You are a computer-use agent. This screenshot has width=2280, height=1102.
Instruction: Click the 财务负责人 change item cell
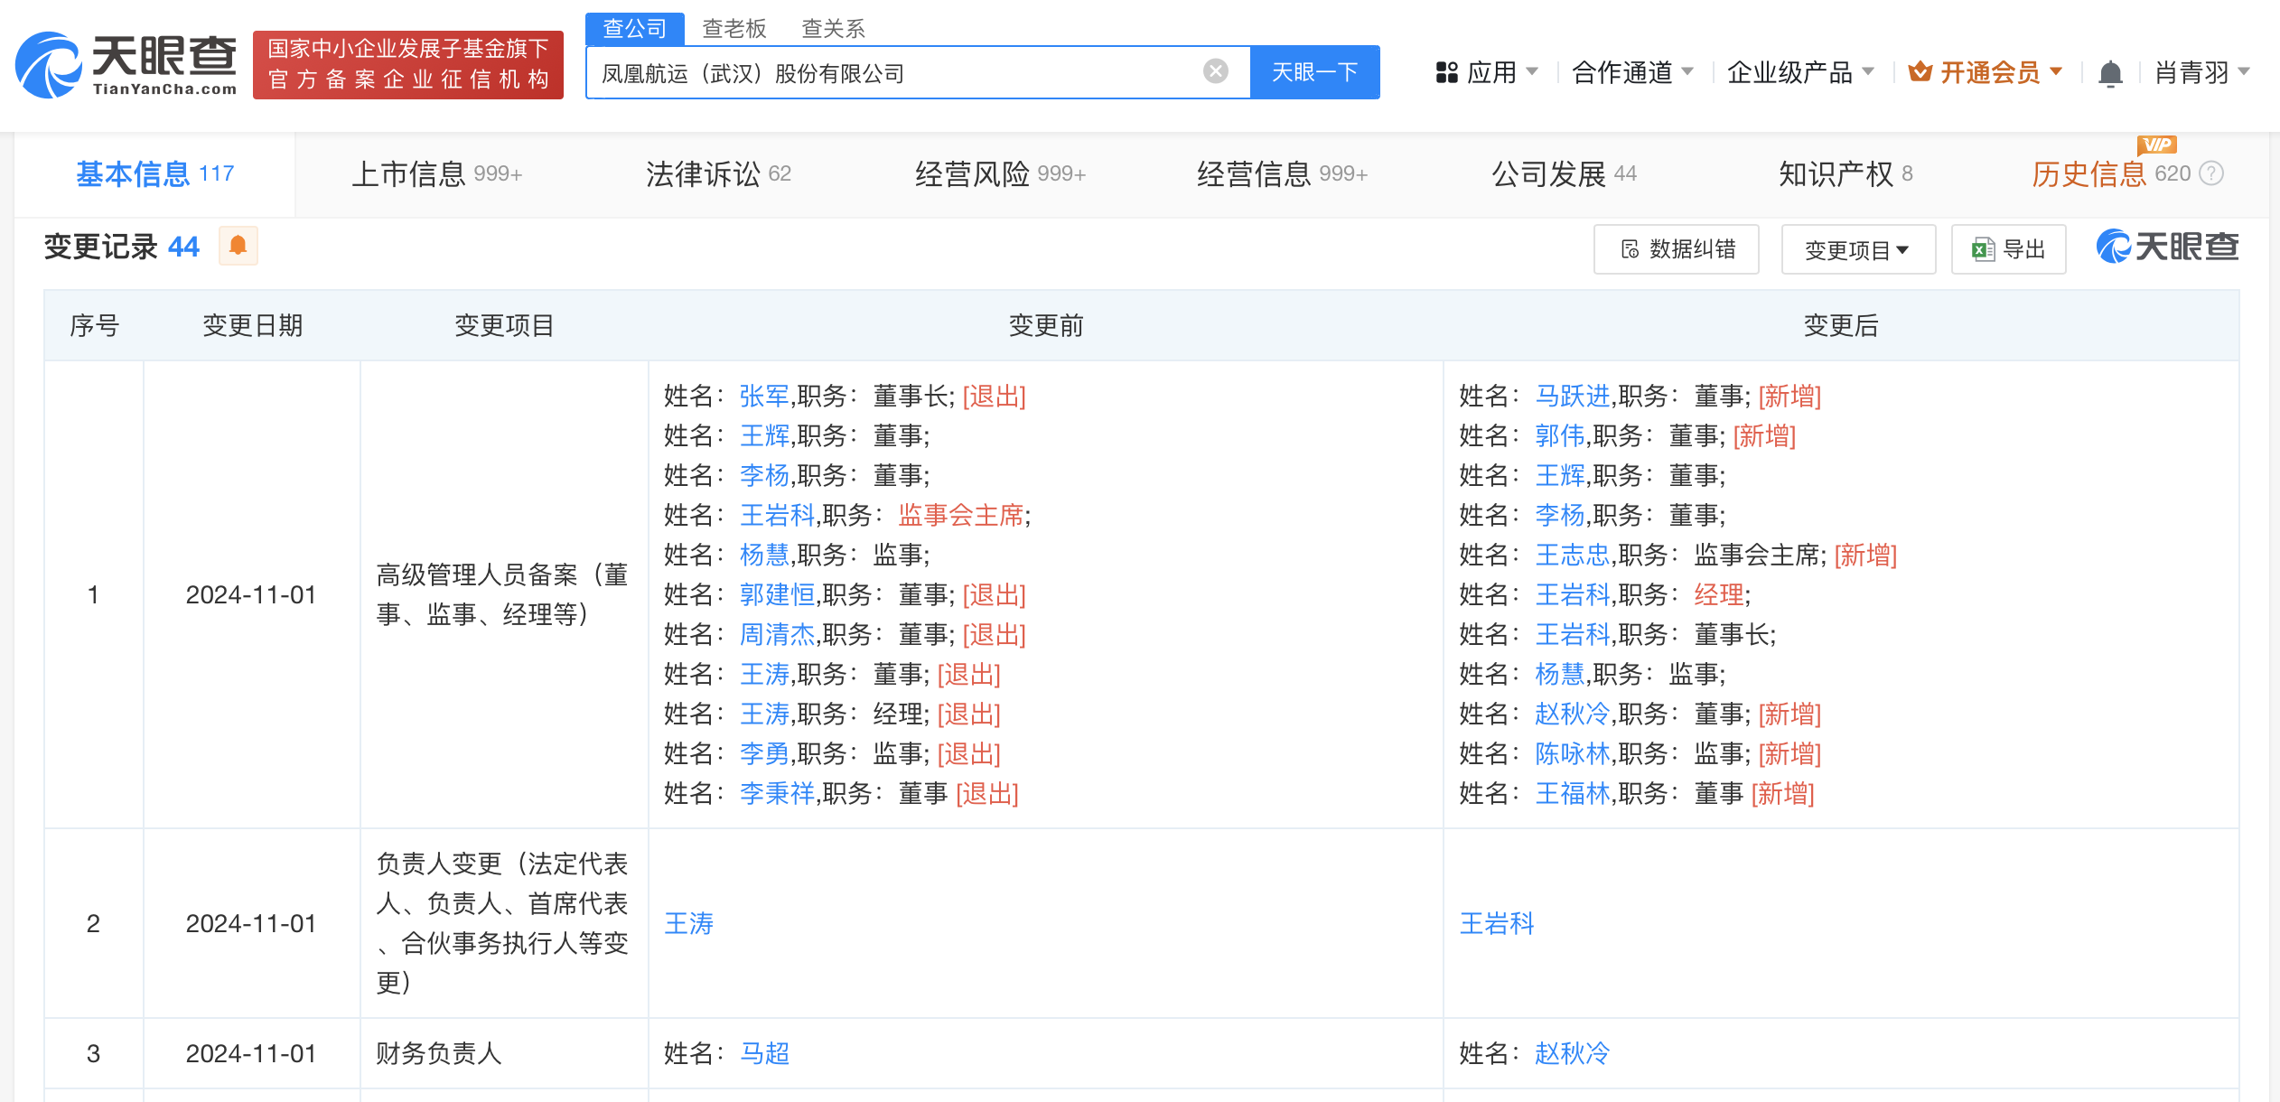504,1053
